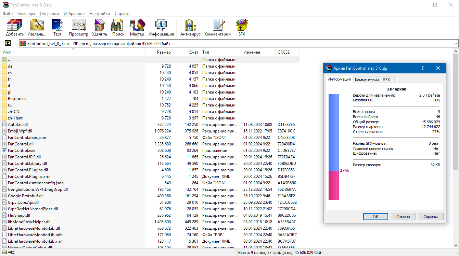Go up one folder level arrow
Image resolution: width=459 pixels, height=256 pixels.
(8, 43)
